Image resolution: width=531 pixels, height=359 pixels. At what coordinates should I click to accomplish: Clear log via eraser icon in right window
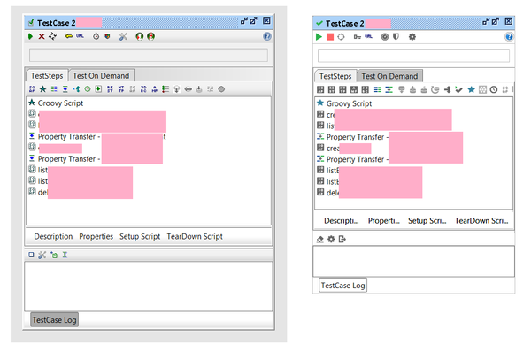[x=320, y=240]
